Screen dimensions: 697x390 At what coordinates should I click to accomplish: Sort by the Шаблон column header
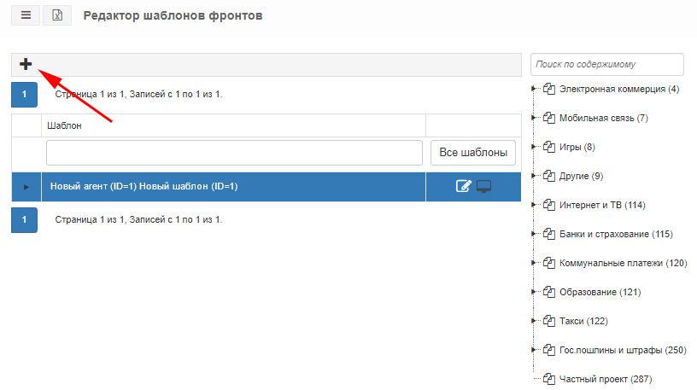coord(64,125)
